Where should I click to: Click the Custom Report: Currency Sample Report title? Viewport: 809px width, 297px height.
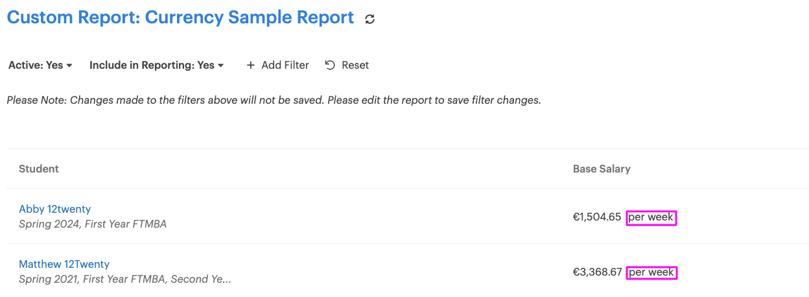point(181,18)
